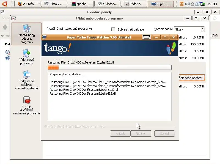Minimize the Tango Patcher Uninstall window
220x165 pixels.
pyautogui.click(x=156, y=37)
